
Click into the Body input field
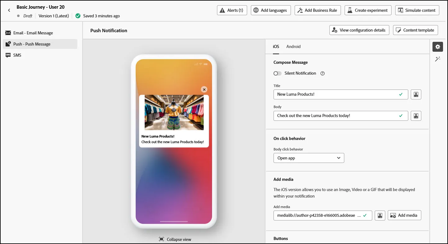[x=341, y=116]
